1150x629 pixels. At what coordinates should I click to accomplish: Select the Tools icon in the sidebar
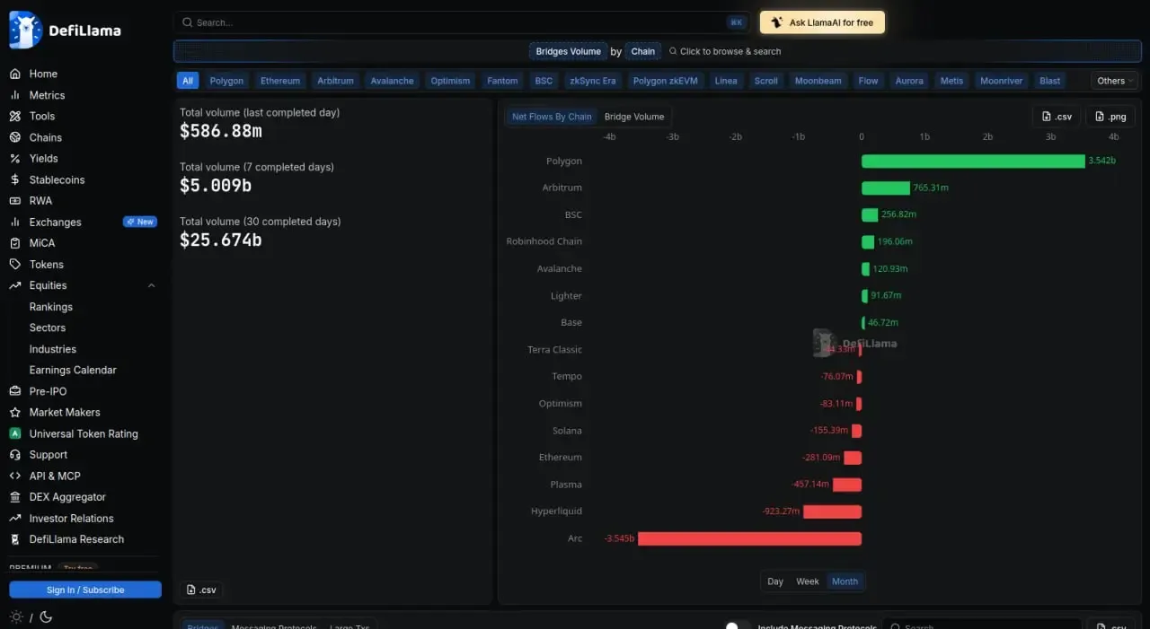[14, 116]
